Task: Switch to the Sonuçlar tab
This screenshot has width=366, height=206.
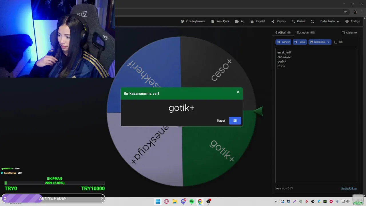Action: click(x=306, y=33)
